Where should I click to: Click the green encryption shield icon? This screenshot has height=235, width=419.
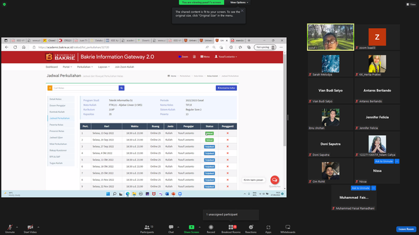pos(5,5)
